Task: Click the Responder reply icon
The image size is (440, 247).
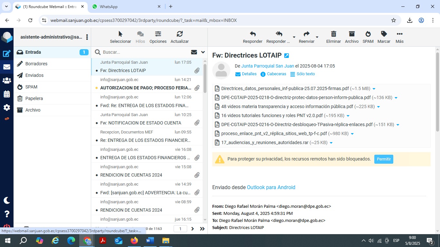Action: coord(253,34)
